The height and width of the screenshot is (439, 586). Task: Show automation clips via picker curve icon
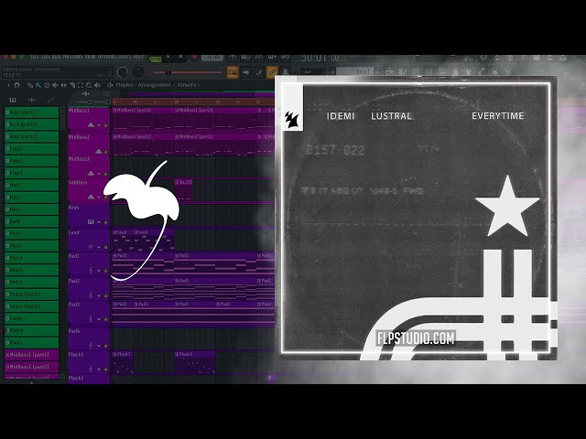[50, 100]
